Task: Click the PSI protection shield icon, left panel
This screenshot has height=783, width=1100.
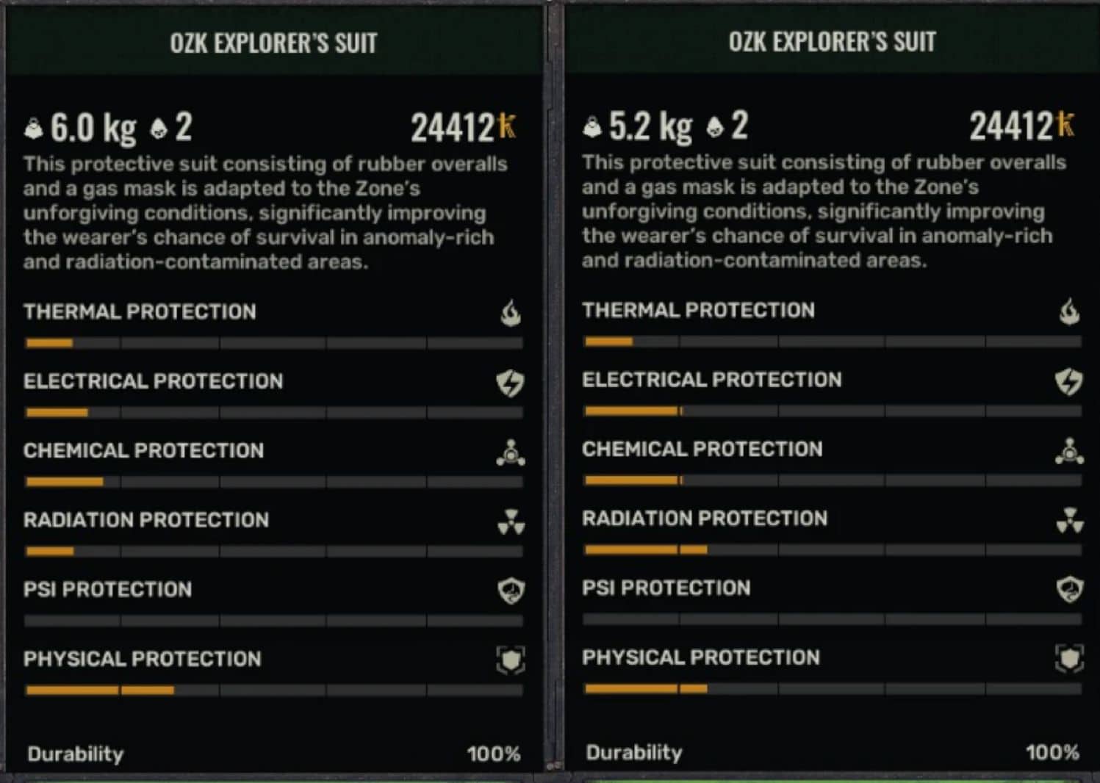Action: (511, 591)
